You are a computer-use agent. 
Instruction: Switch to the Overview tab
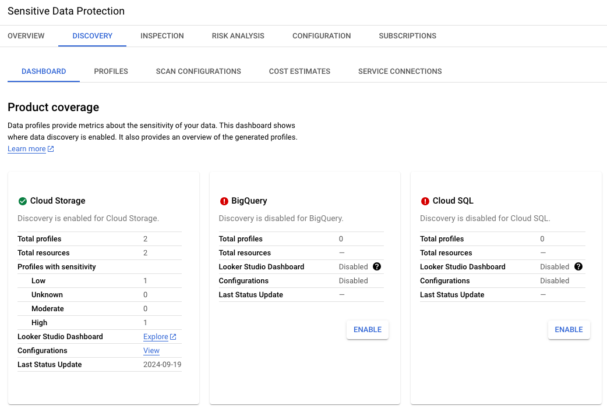pos(26,36)
